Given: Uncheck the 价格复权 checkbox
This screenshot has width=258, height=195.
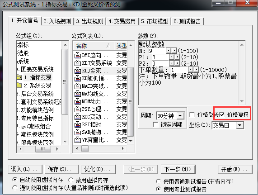Looking at the screenshot, I should click(x=222, y=114).
